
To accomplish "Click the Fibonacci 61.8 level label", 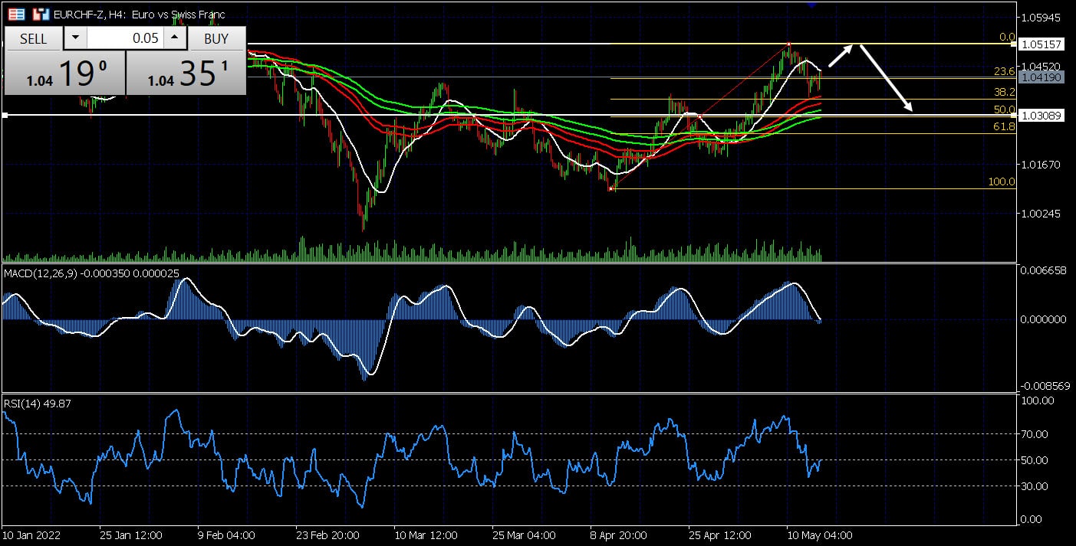I will (1004, 126).
